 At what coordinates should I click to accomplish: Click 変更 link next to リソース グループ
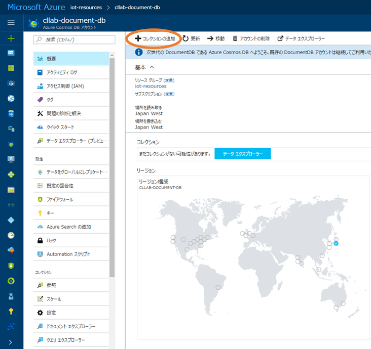(169, 80)
